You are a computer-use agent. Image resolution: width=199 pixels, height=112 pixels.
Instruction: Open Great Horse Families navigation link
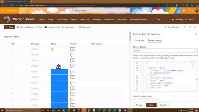pos(138,19)
